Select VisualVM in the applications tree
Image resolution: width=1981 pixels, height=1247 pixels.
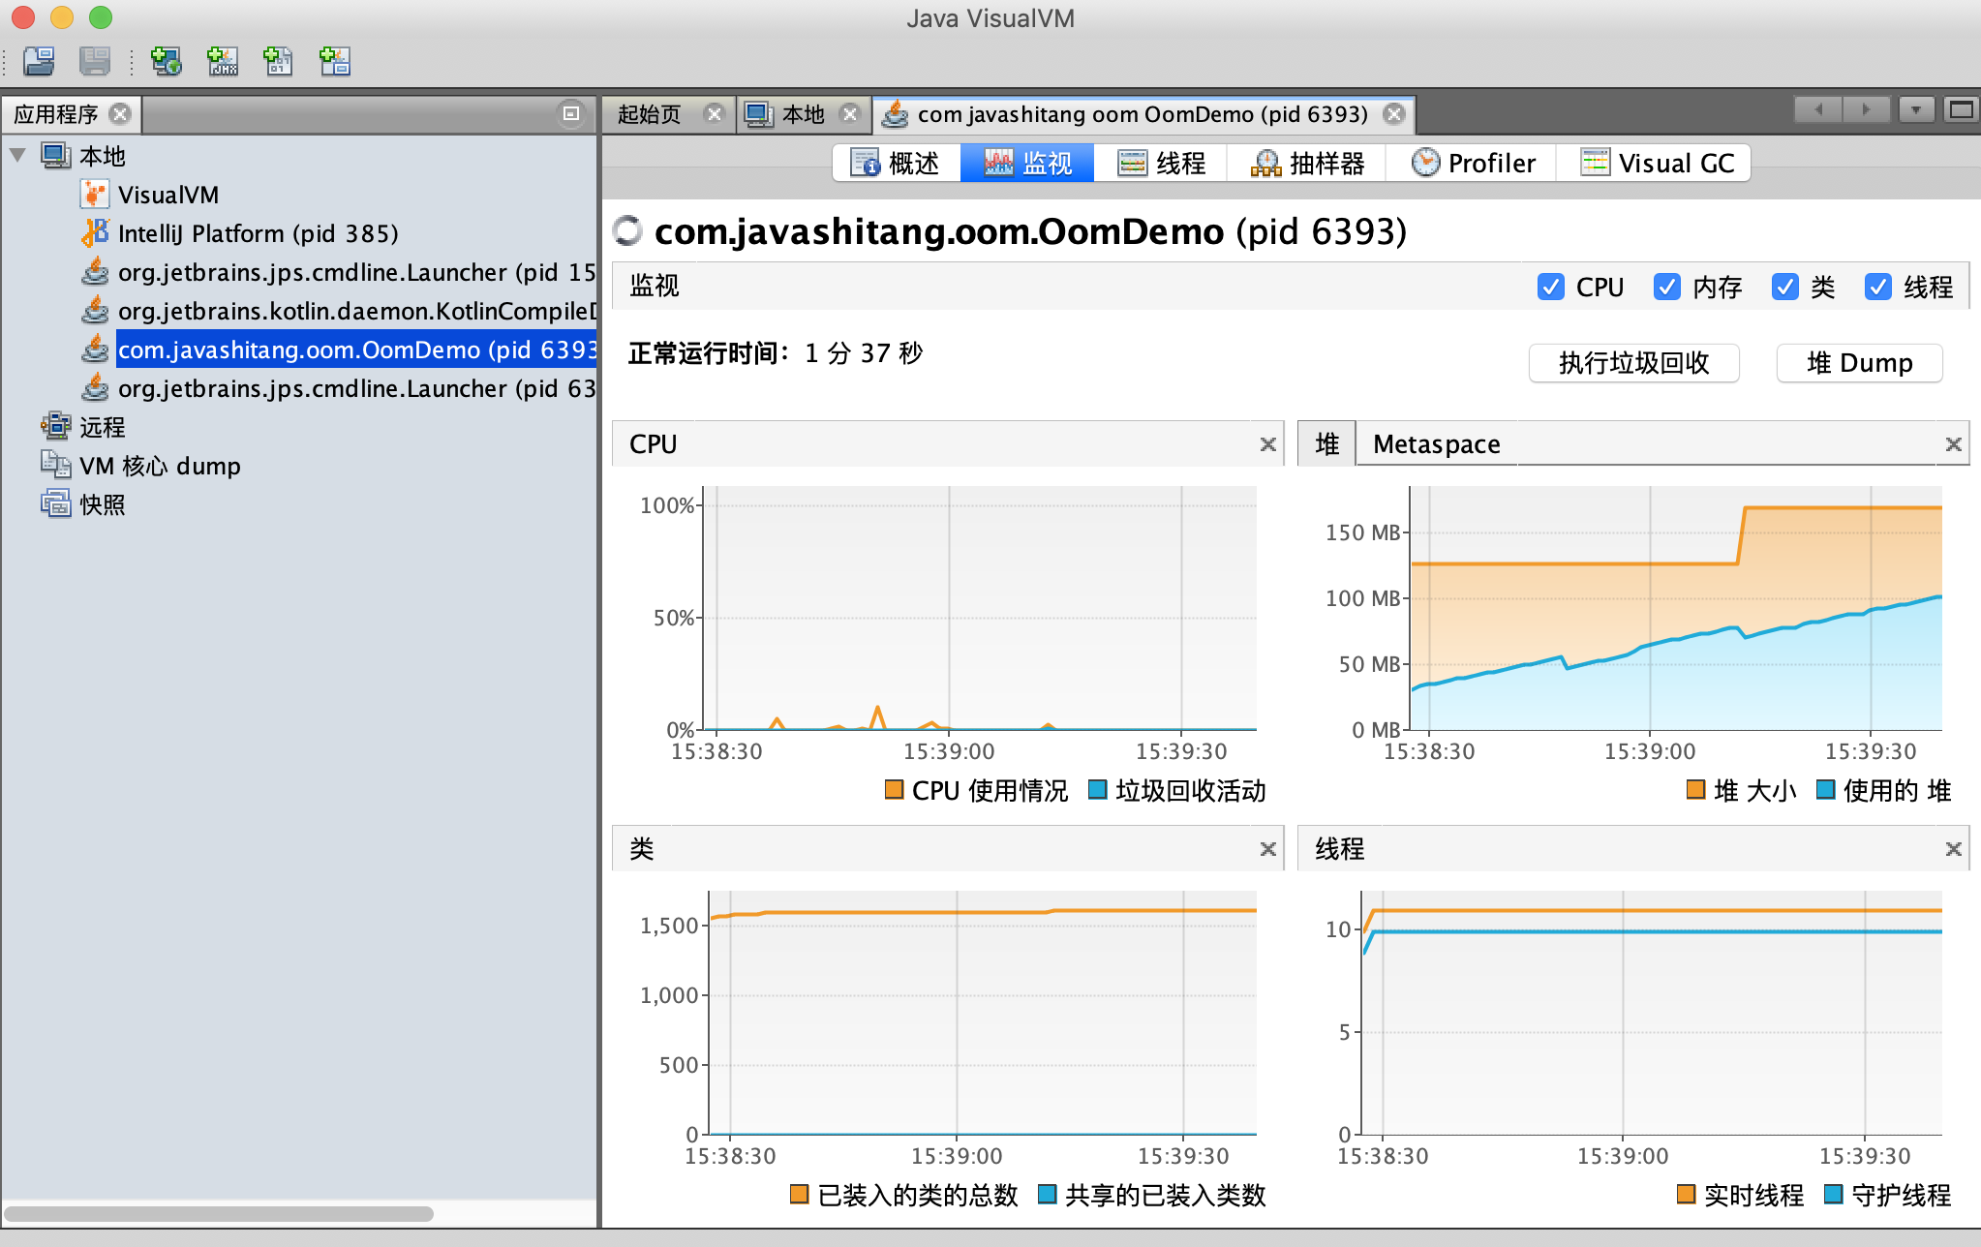[x=168, y=195]
